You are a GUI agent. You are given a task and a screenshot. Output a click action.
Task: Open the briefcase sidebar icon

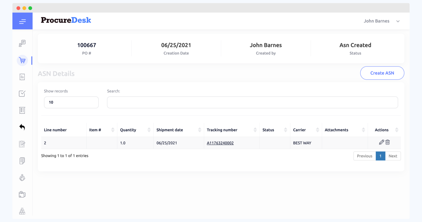pyautogui.click(x=22, y=194)
